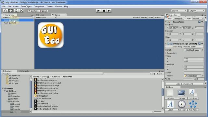
Task: Adjust the Project icon size slider
Action: click(157, 111)
